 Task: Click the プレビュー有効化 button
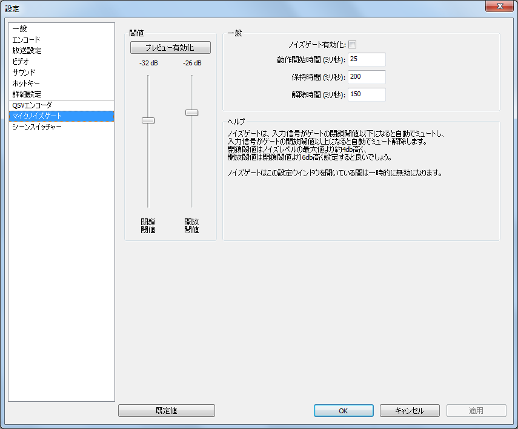[170, 48]
